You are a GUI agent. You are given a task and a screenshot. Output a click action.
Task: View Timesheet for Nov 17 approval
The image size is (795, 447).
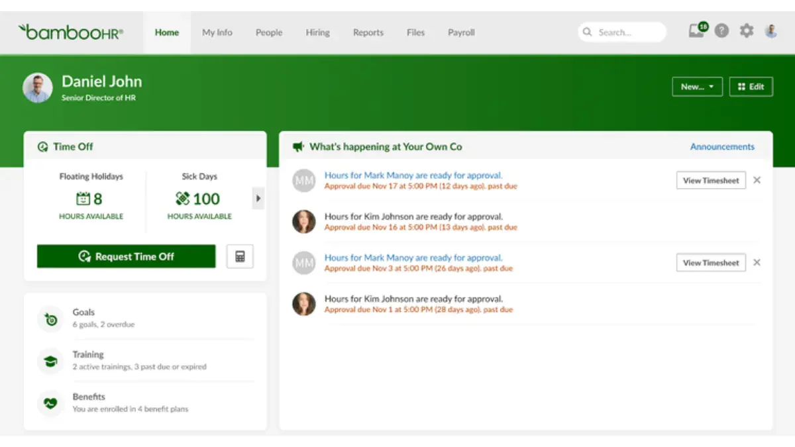pyautogui.click(x=711, y=180)
